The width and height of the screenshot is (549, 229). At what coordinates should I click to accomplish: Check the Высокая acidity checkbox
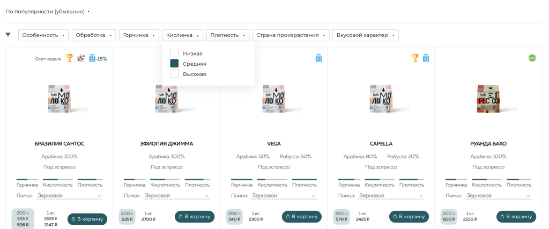pos(174,74)
